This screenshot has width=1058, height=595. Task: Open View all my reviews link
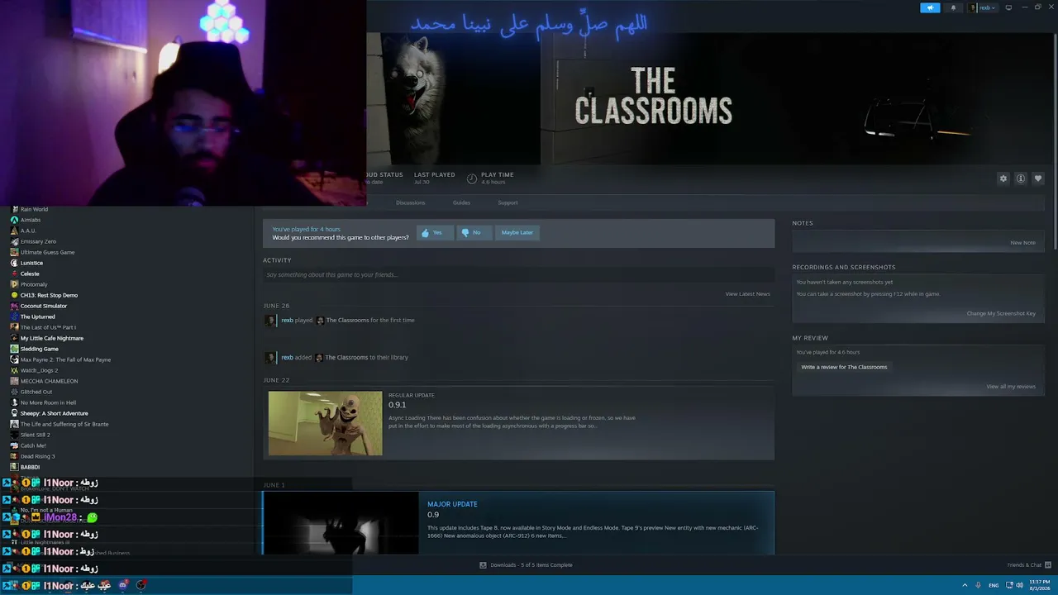1011,387
